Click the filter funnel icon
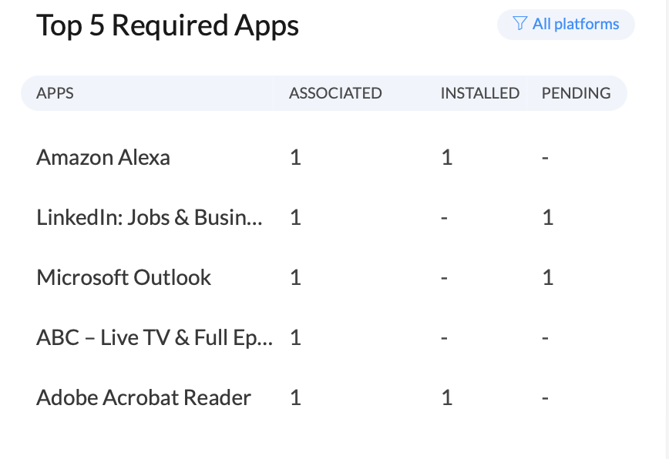 (x=519, y=23)
